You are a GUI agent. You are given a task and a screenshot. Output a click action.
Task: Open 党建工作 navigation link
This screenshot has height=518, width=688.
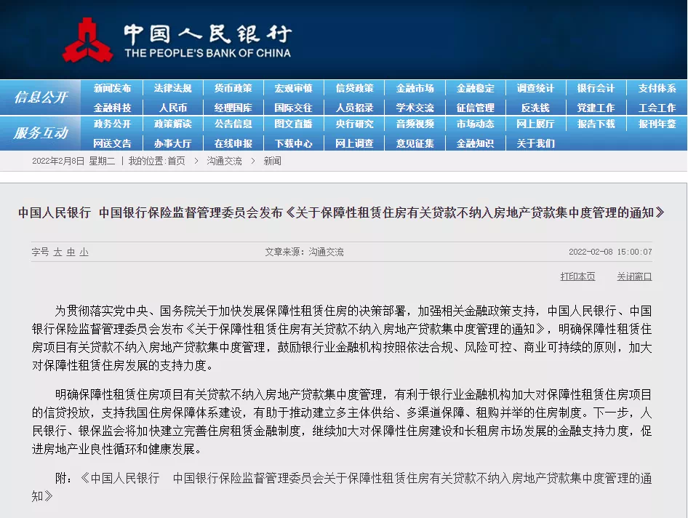(596, 108)
